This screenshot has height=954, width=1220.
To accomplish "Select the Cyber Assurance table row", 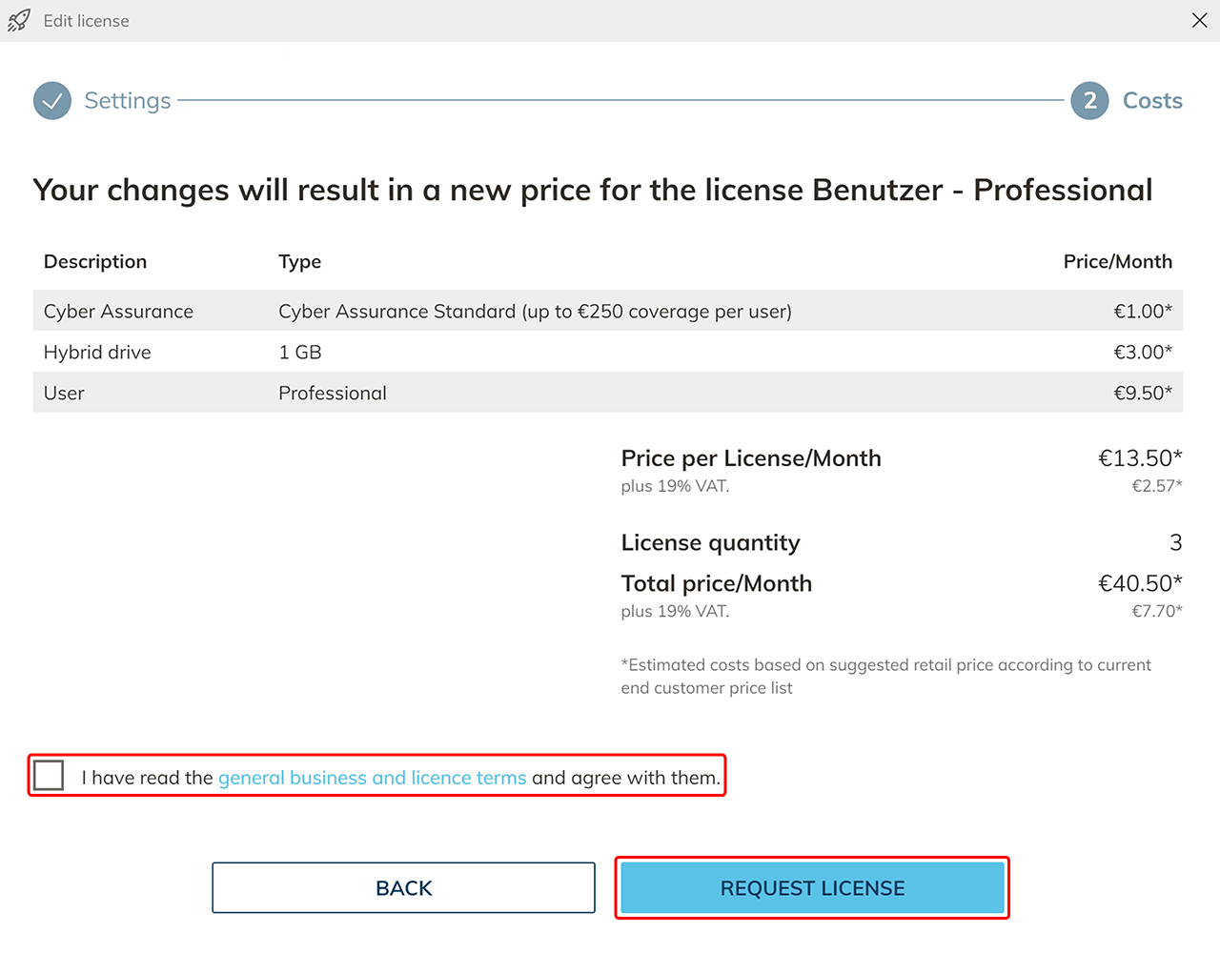I will 607,312.
